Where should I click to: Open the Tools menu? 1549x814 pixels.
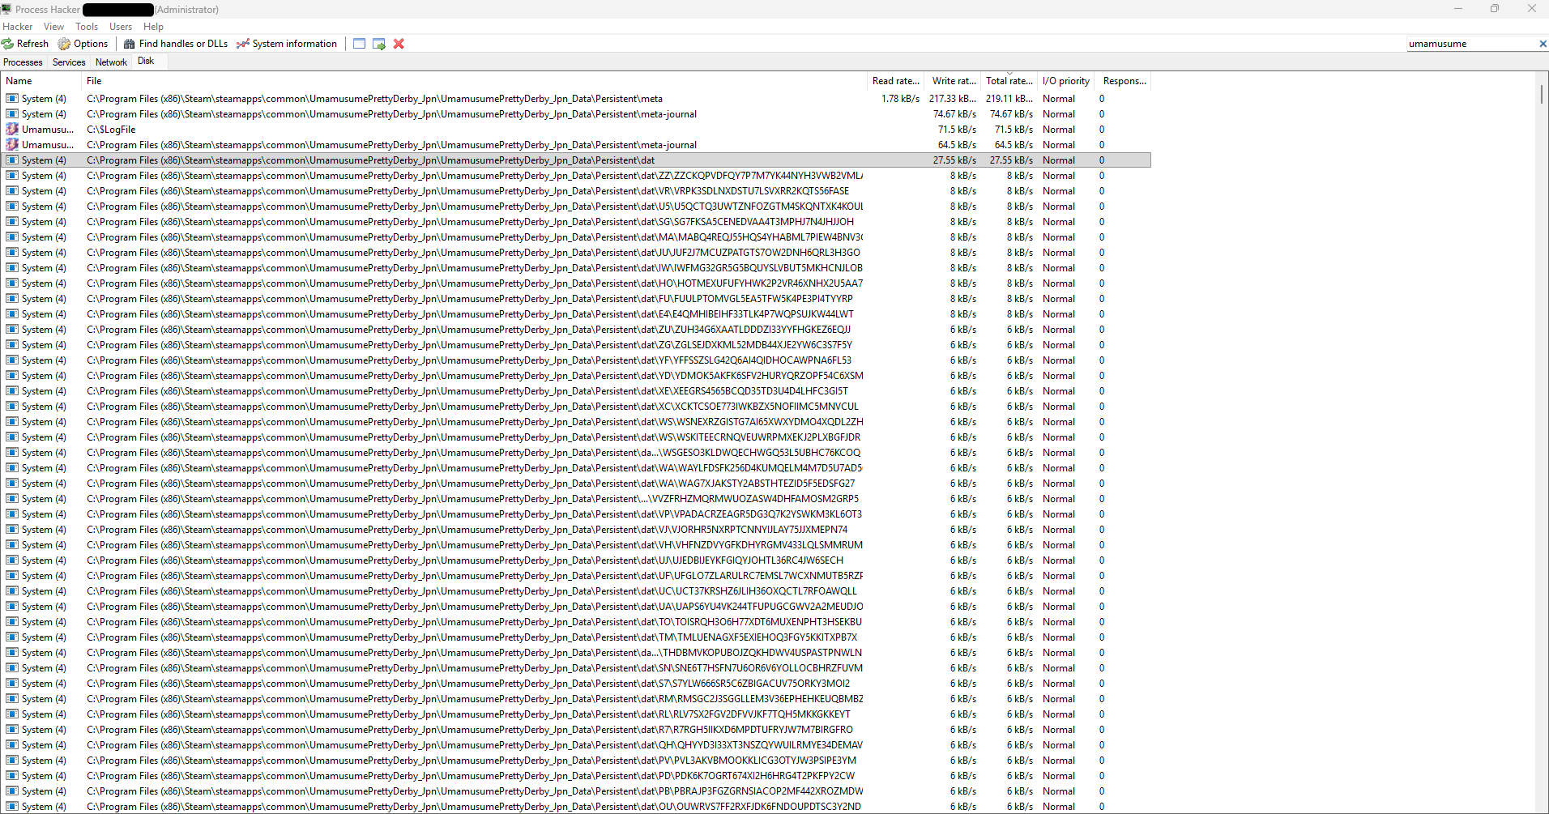(87, 27)
